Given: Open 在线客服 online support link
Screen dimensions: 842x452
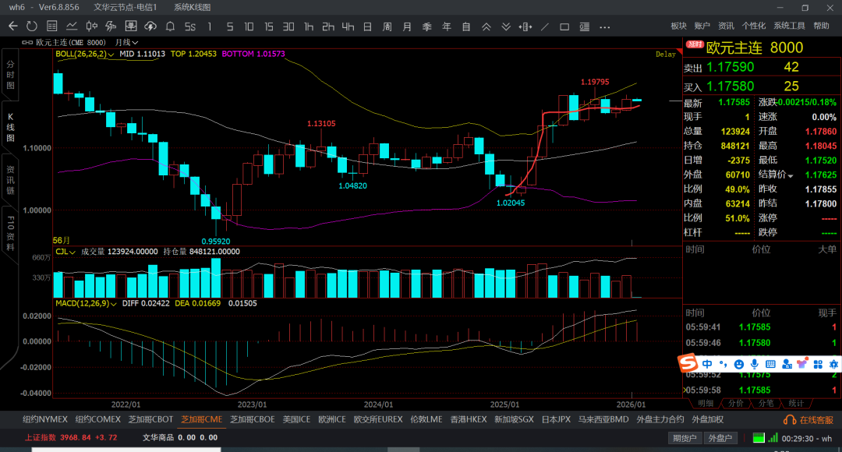Looking at the screenshot, I should click(x=811, y=419).
